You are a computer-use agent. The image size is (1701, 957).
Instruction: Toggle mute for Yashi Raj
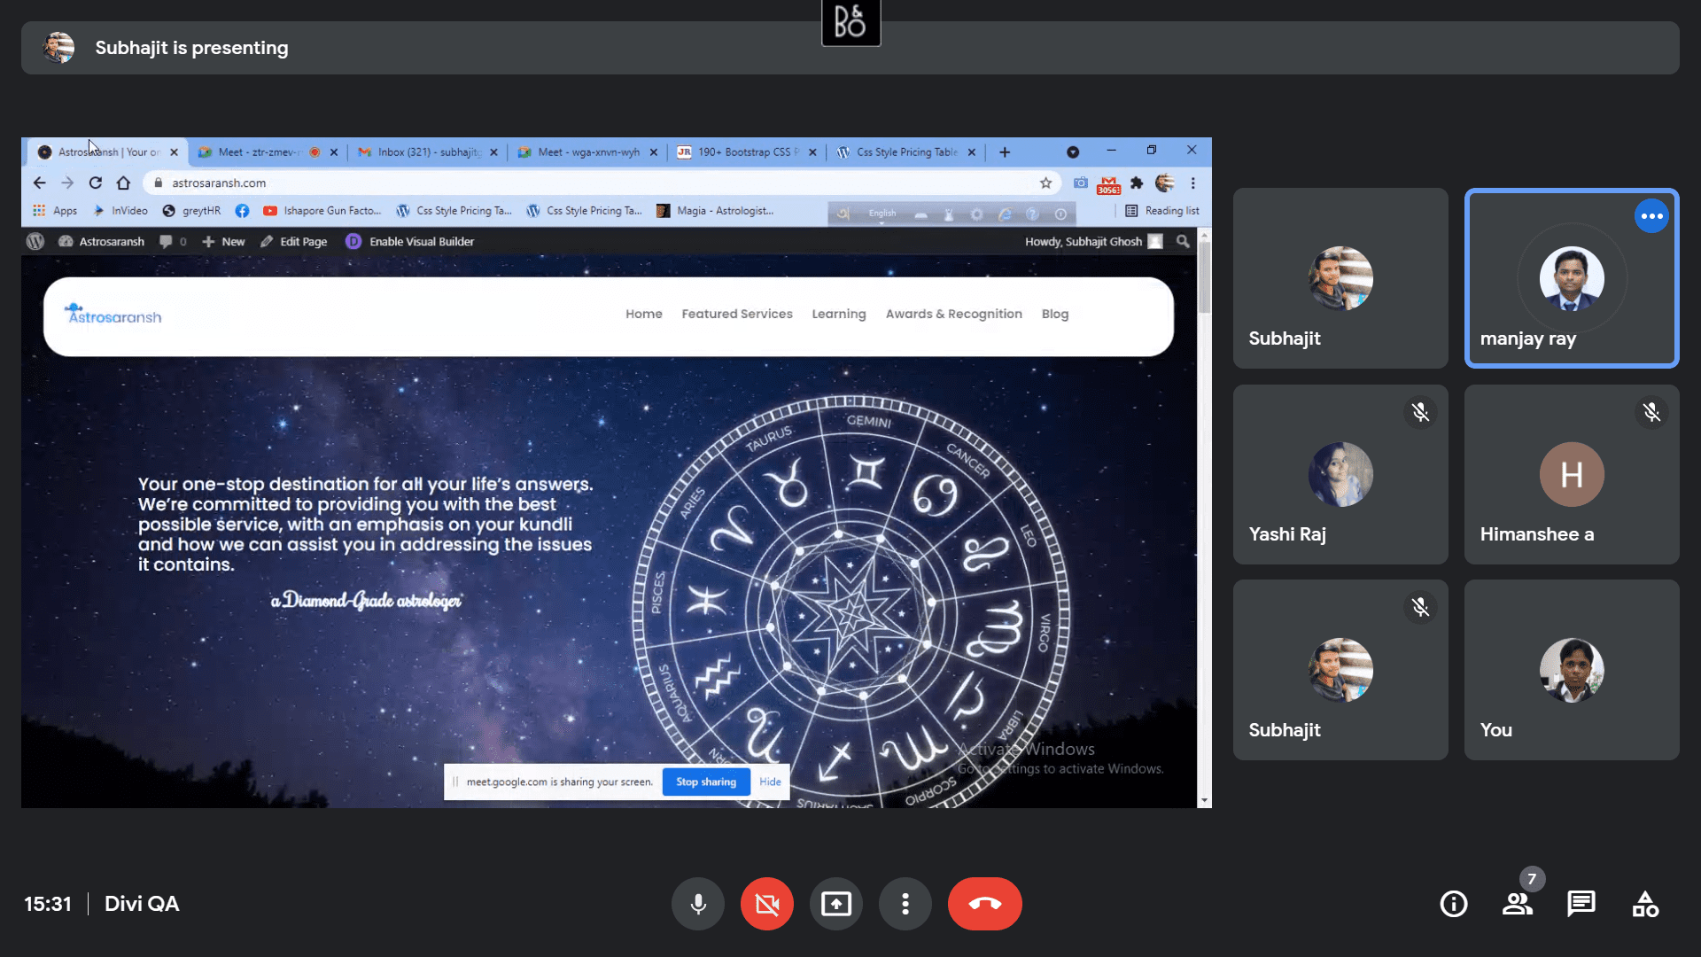[1421, 411]
